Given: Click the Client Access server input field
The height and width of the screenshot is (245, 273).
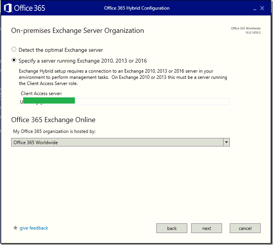Looking at the screenshot, I should (x=124, y=102).
